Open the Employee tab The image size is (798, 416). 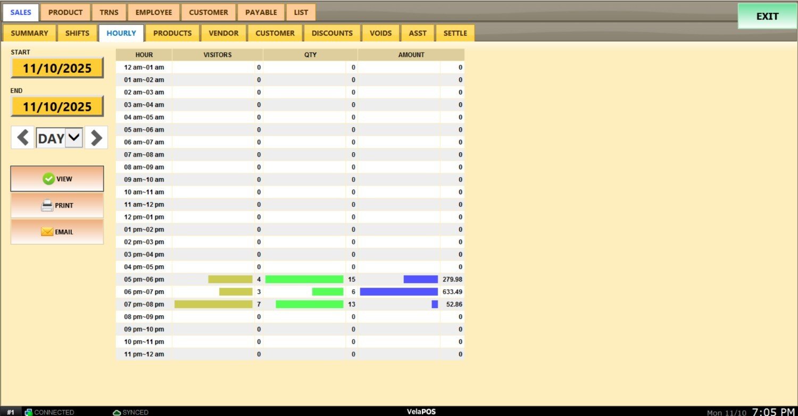coord(154,12)
